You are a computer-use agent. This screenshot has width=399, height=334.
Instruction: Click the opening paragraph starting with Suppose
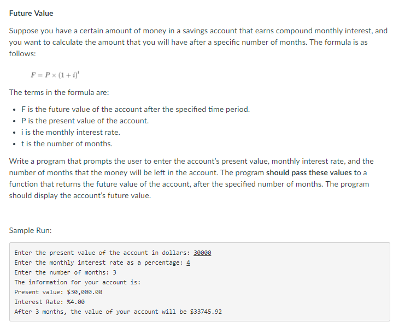click(198, 42)
